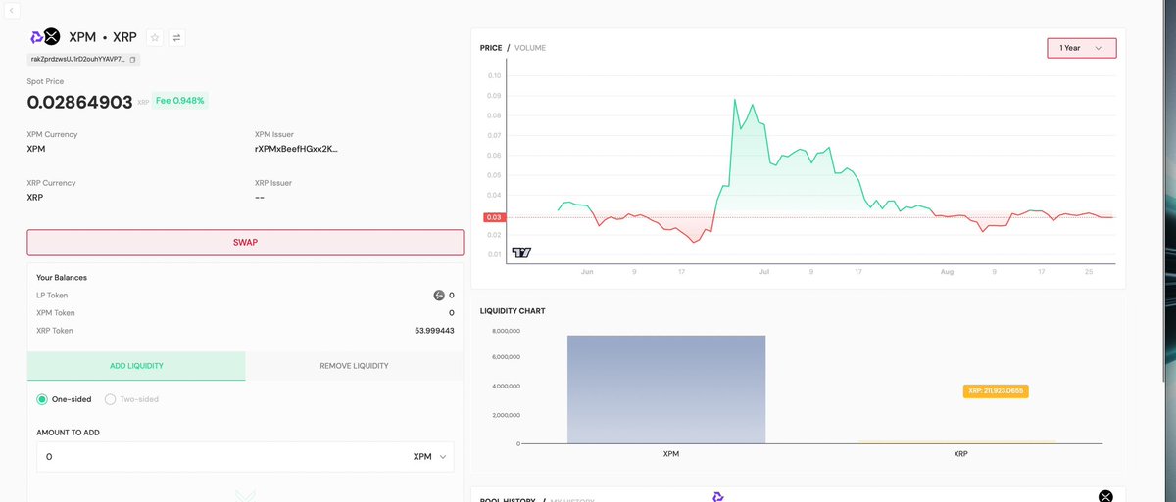Swap pair order with the arrows icon

[176, 37]
